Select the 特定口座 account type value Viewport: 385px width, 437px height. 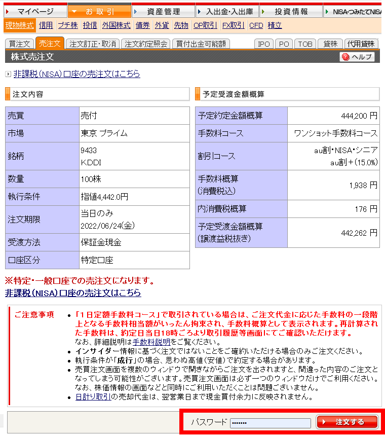(x=97, y=260)
